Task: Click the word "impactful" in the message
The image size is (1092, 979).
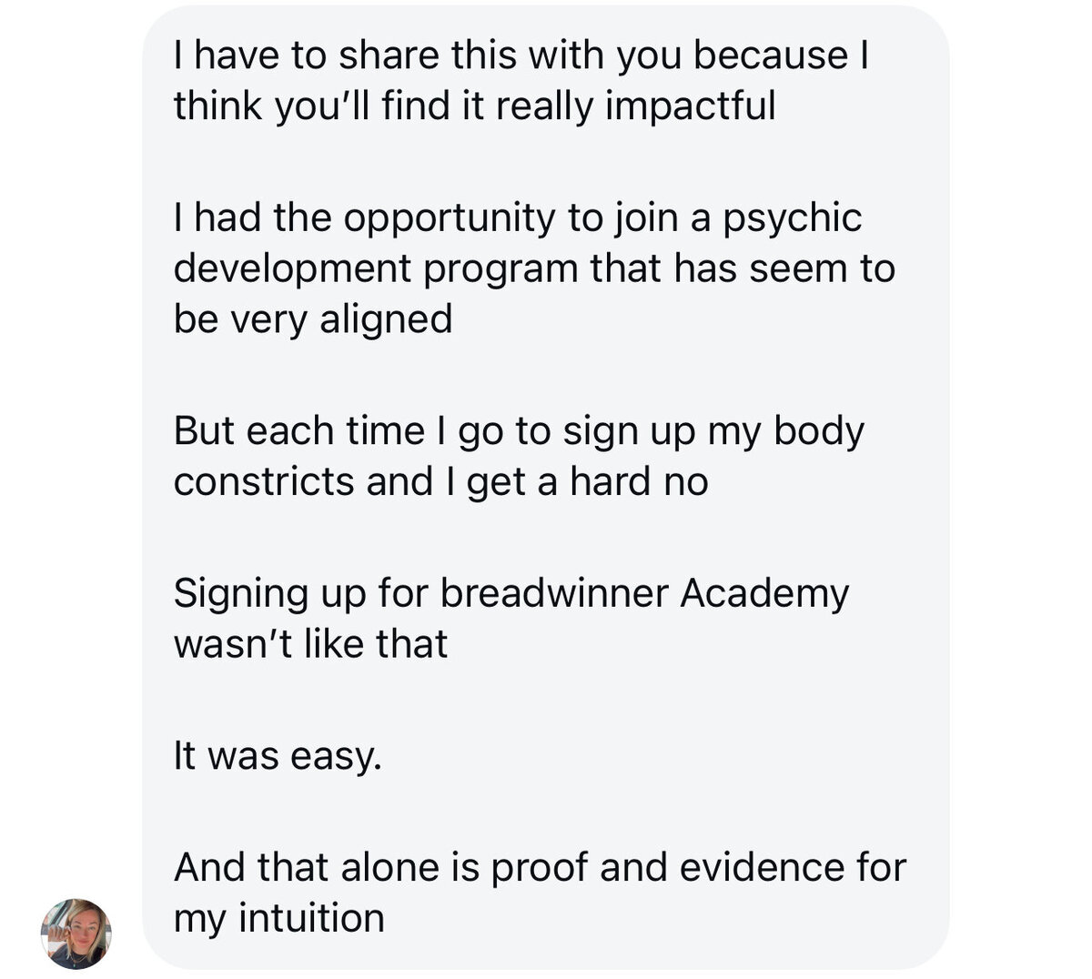Action: tap(690, 106)
